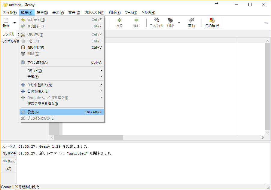Switch to the メモ scribble tab
The width and height of the screenshot is (271, 190).
[9, 169]
